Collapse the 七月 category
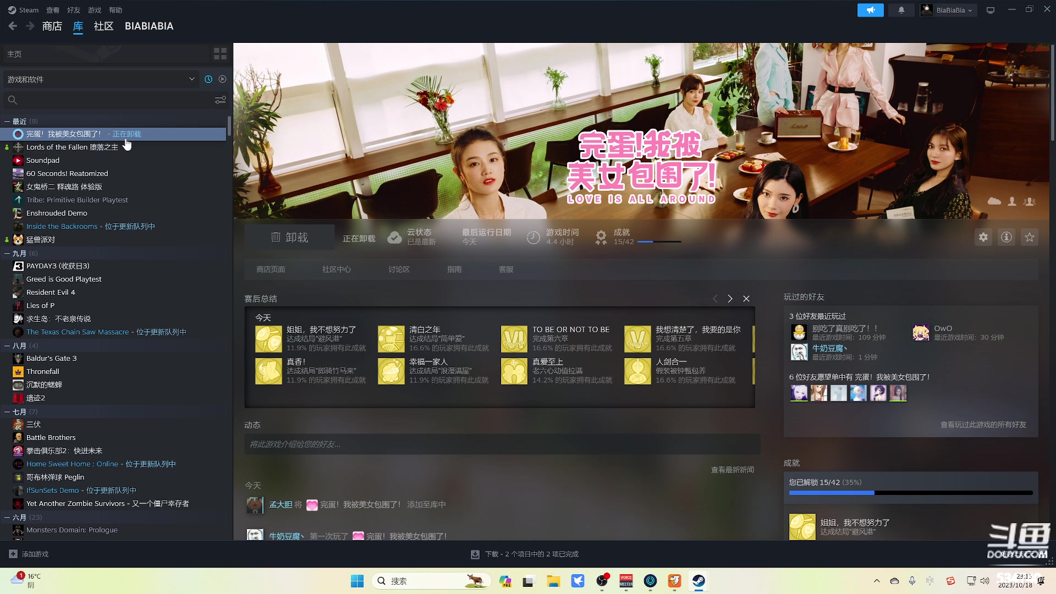Image resolution: width=1056 pixels, height=594 pixels. tap(7, 412)
